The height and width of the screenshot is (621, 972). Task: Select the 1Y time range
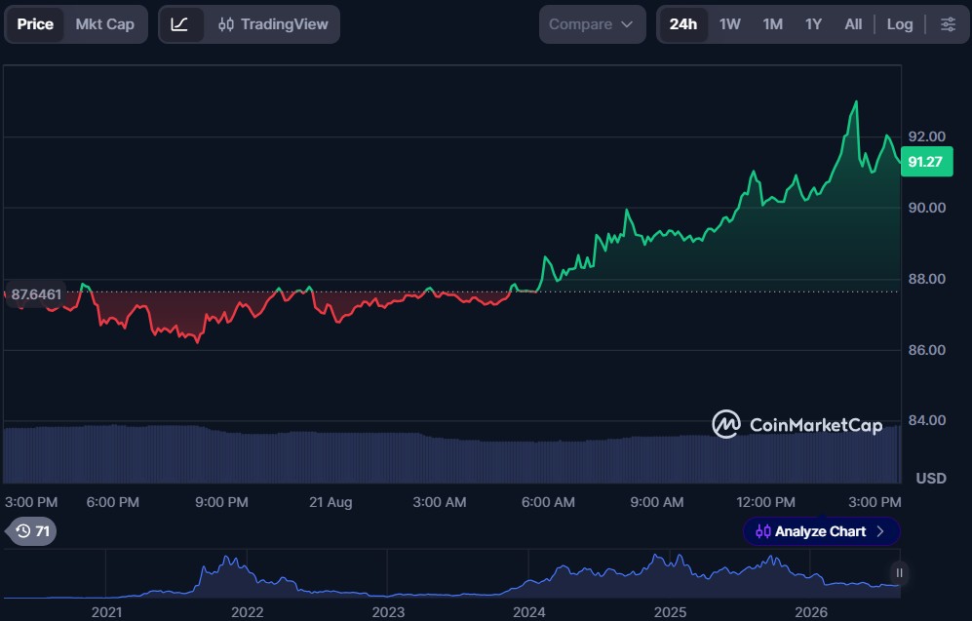tap(813, 24)
